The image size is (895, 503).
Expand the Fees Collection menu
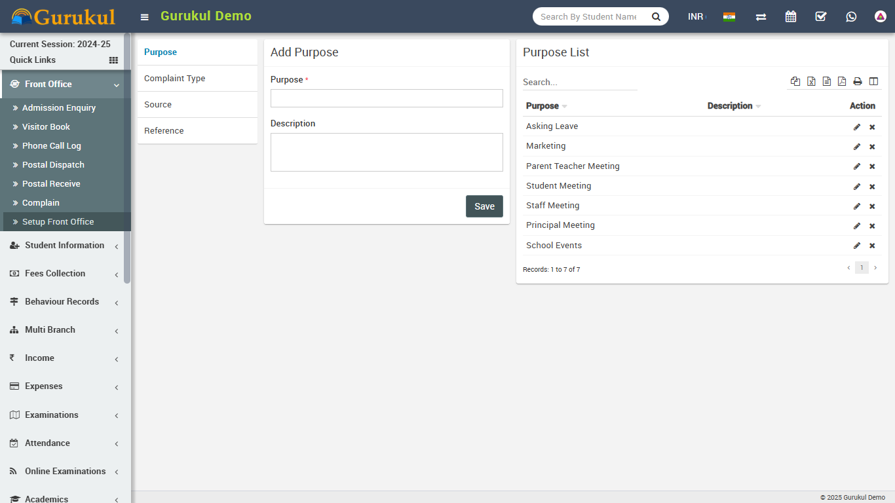[55, 274]
